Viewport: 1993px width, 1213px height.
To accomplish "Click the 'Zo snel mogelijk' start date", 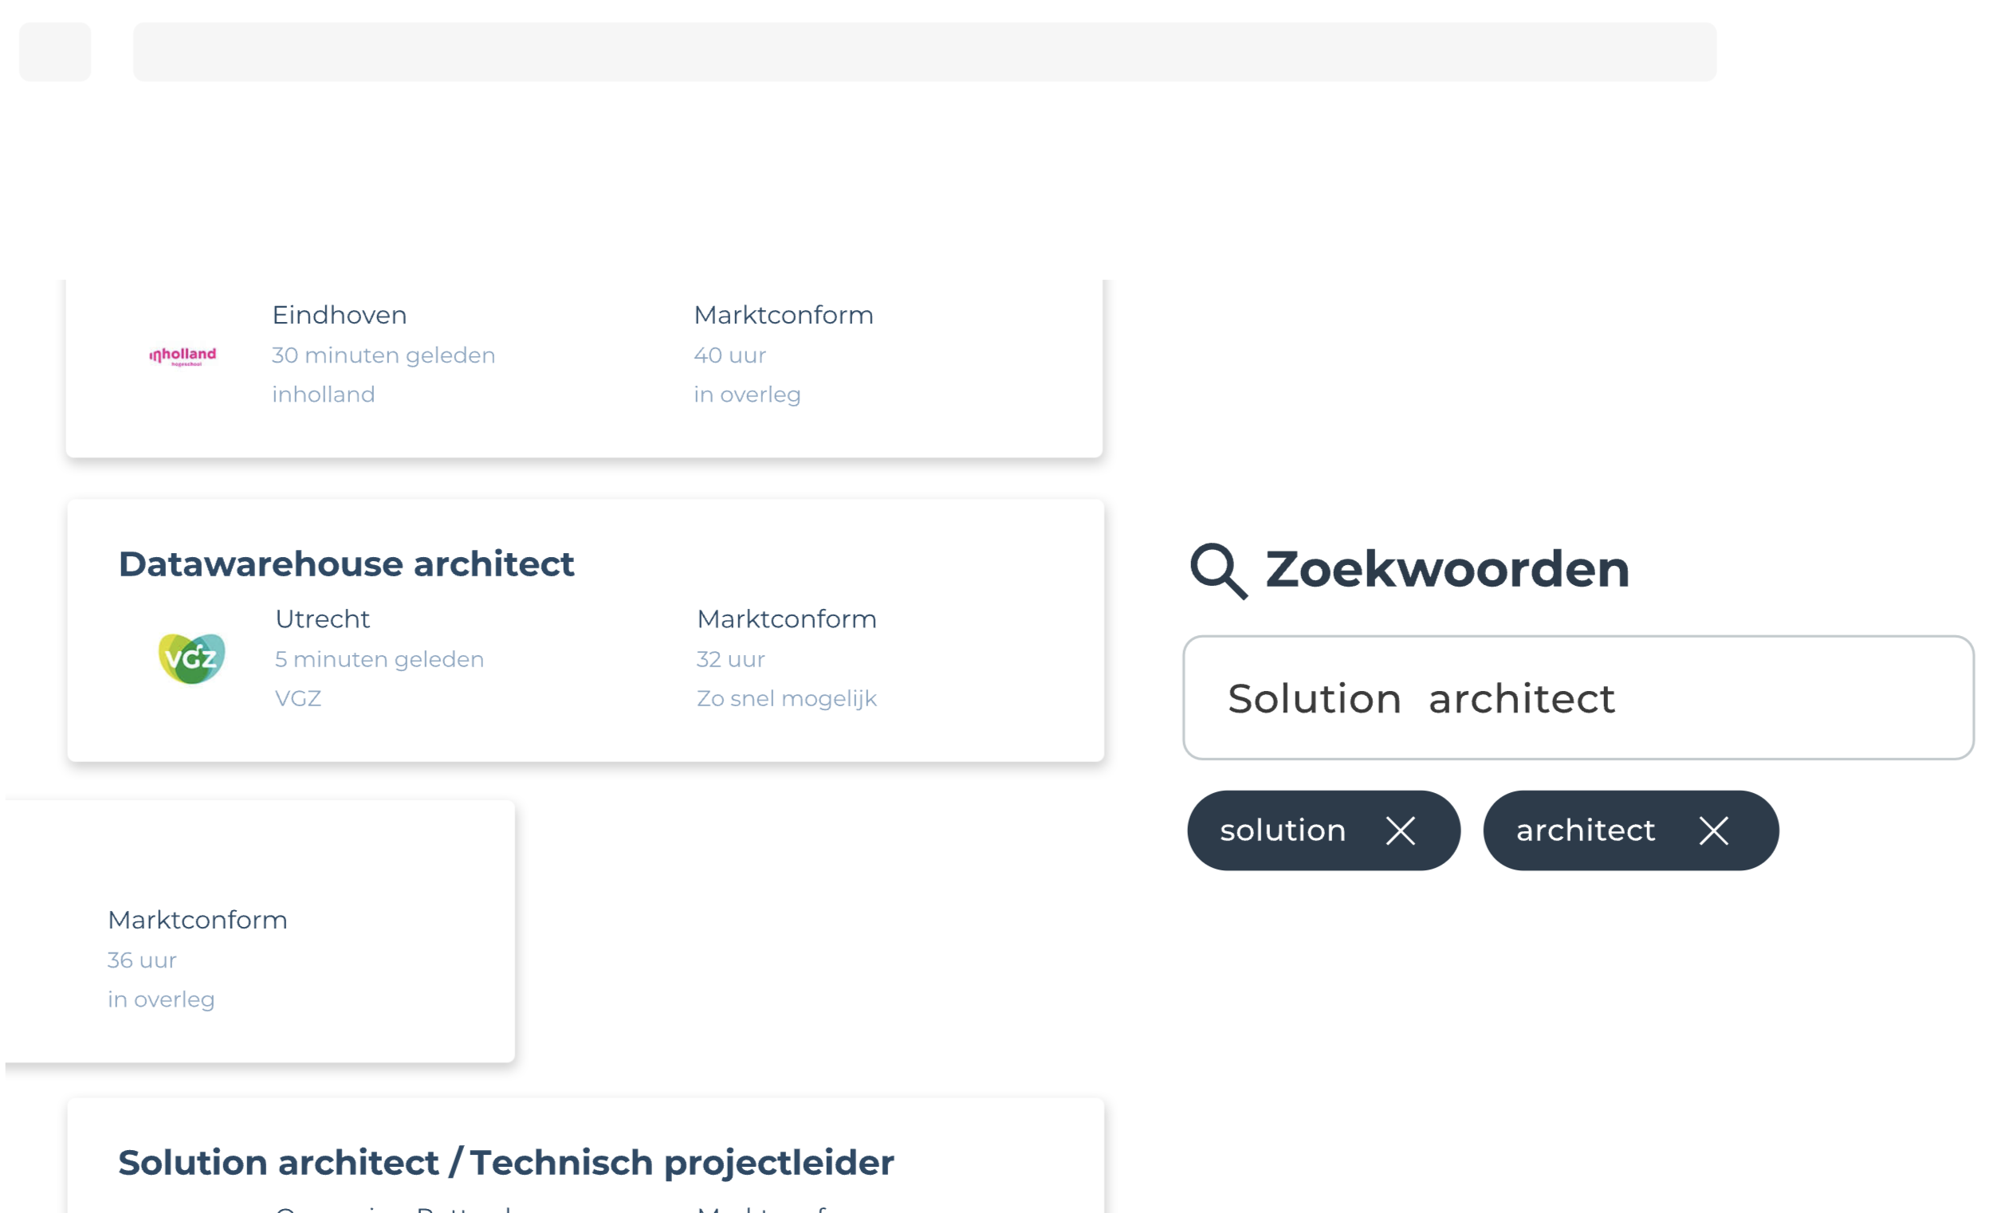I will [786, 698].
